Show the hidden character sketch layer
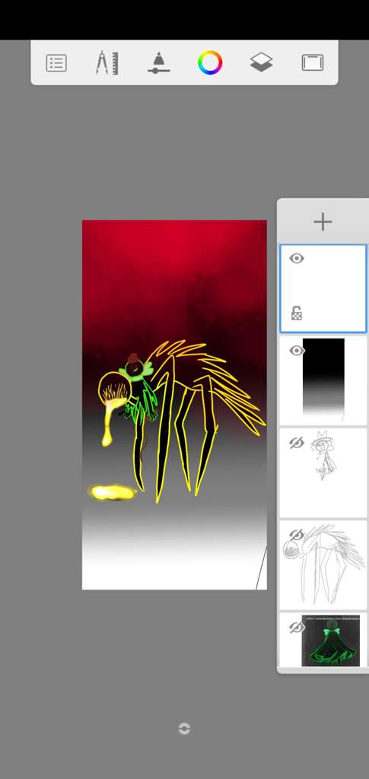The width and height of the screenshot is (369, 779). 297,443
